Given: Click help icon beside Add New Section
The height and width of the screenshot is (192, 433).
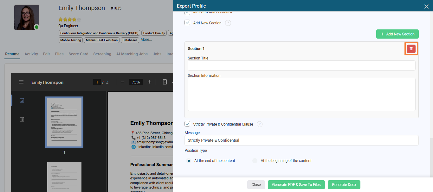Looking at the screenshot, I should 228,23.
